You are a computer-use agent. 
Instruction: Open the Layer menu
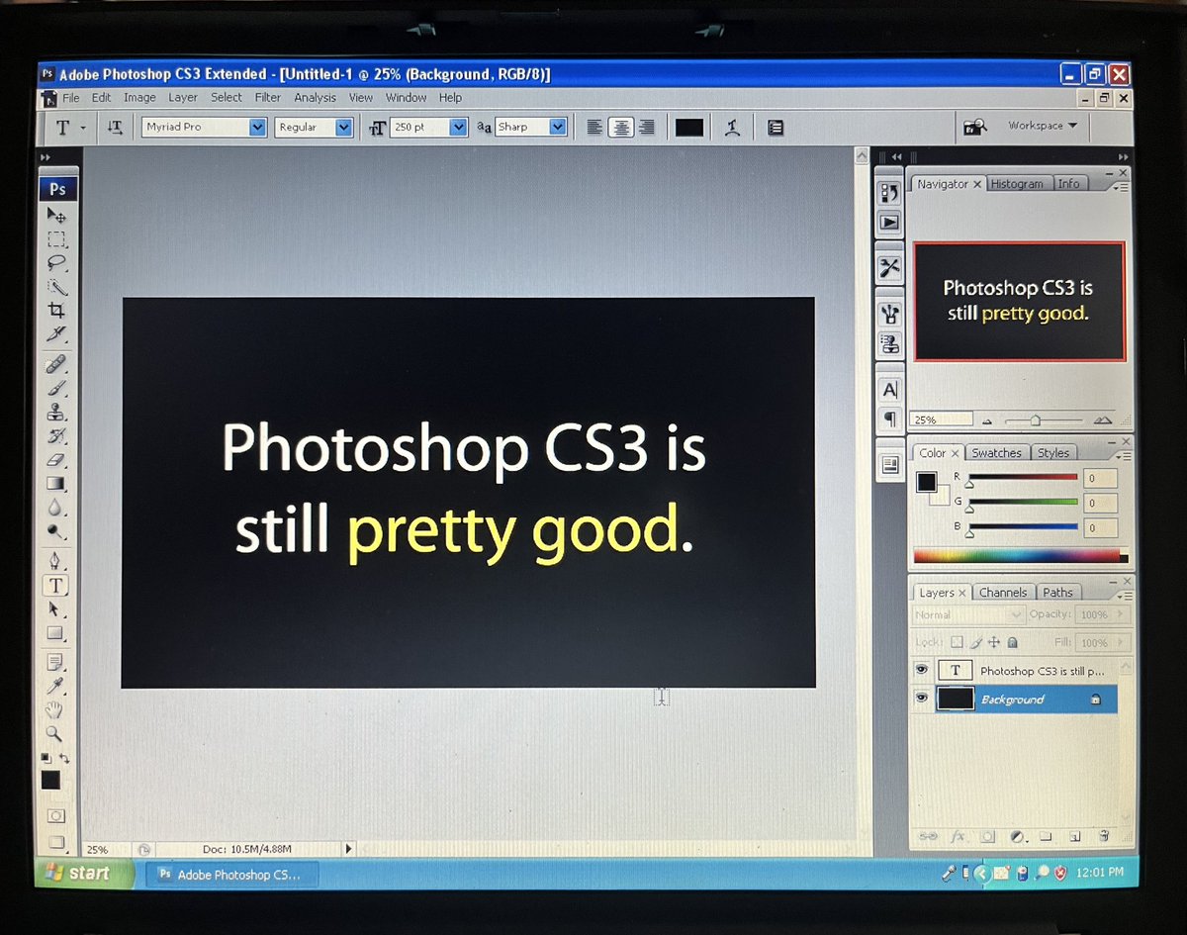183,98
